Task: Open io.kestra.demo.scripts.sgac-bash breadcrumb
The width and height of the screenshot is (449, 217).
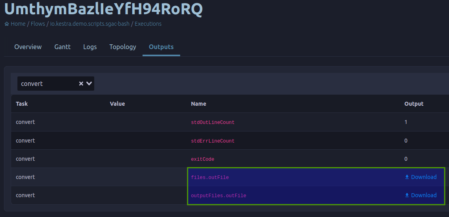Action: pyautogui.click(x=90, y=24)
